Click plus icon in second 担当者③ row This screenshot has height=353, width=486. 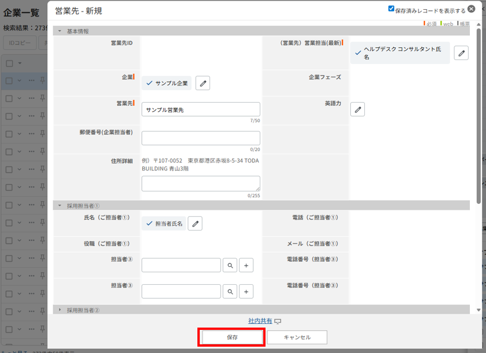point(246,291)
